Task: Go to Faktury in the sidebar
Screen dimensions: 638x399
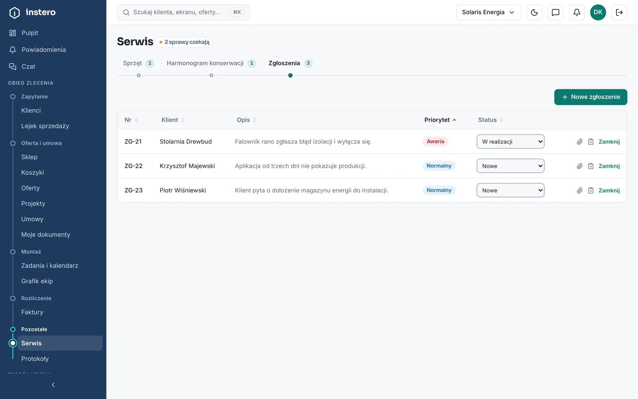Action: 32,312
